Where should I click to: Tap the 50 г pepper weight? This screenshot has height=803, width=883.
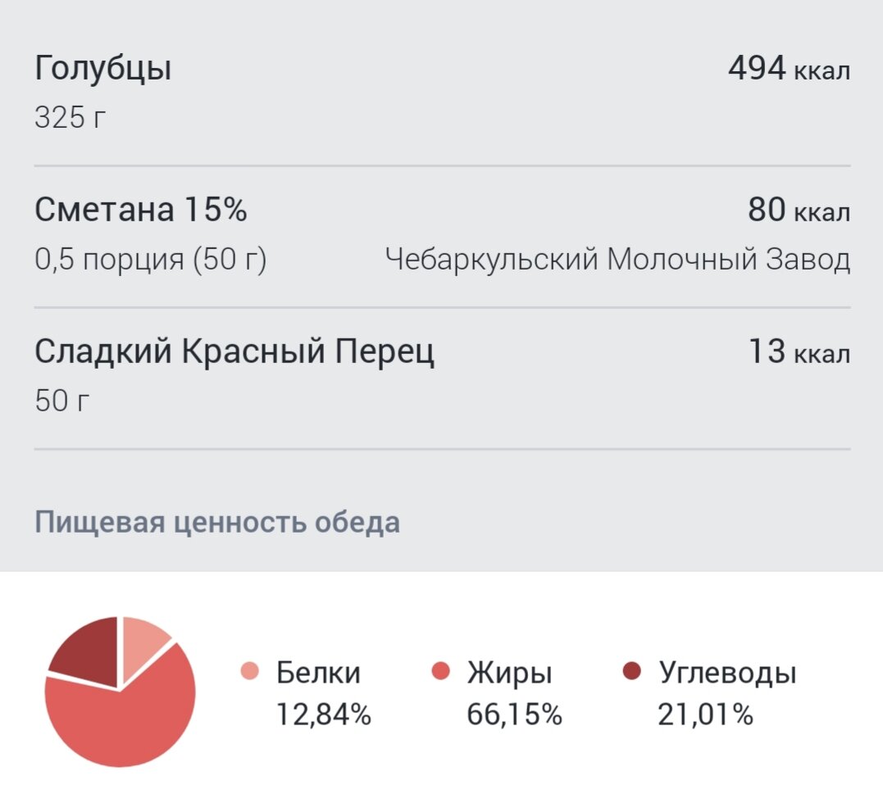(62, 401)
